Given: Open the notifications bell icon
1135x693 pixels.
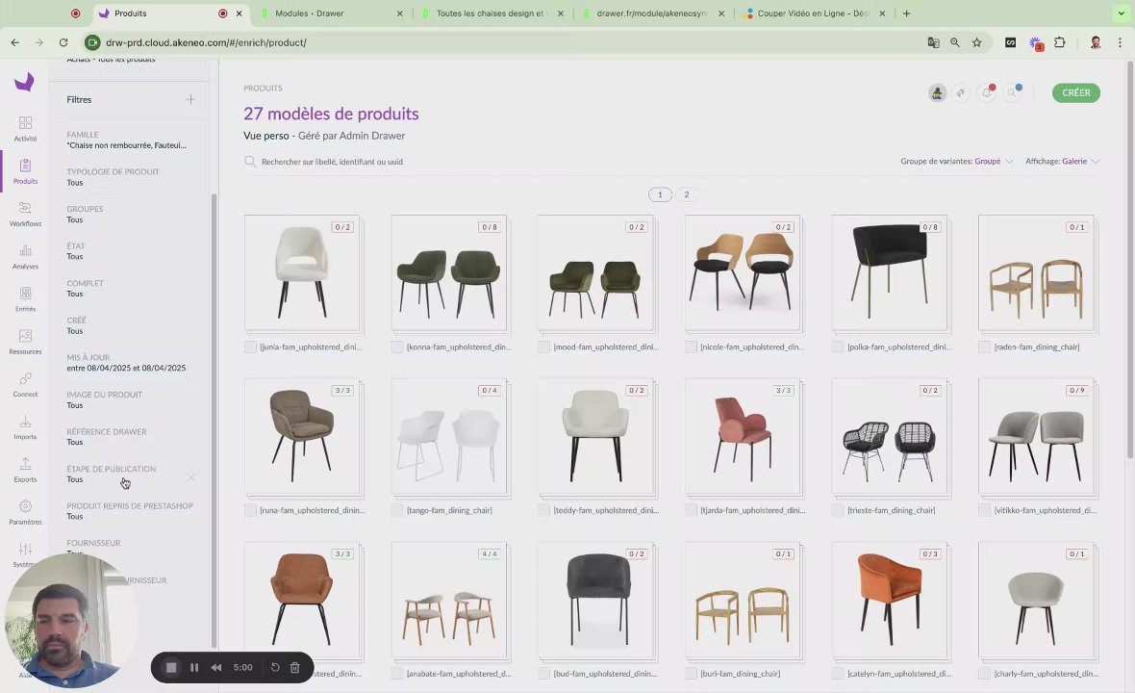Looking at the screenshot, I should pos(987,92).
